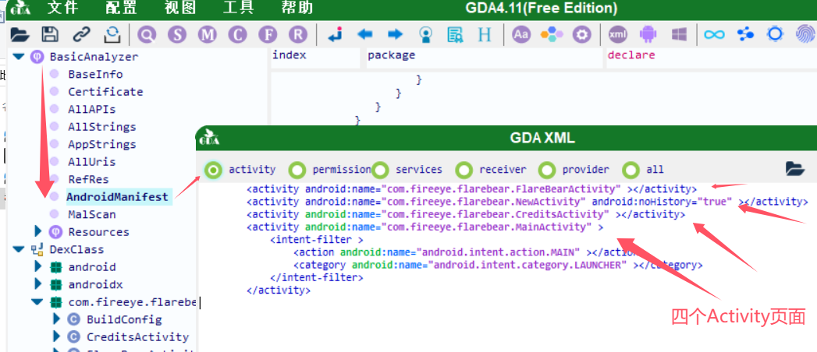Click the purple C classes icon

pyautogui.click(x=237, y=35)
